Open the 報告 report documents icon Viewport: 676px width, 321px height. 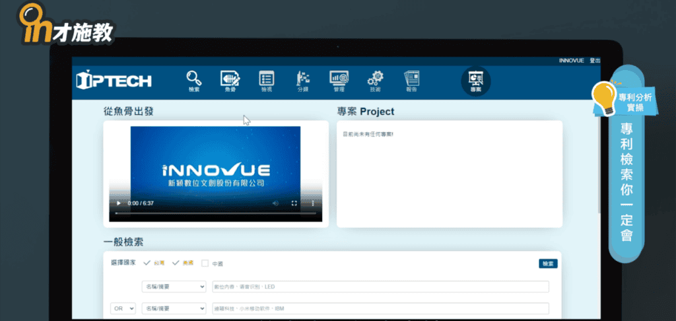(x=412, y=80)
